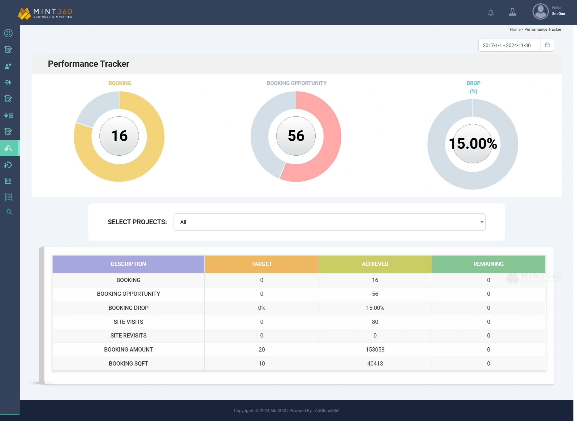The height and width of the screenshot is (421, 577).
Task: Click the magnifier search sidebar icon
Action: pos(9,212)
